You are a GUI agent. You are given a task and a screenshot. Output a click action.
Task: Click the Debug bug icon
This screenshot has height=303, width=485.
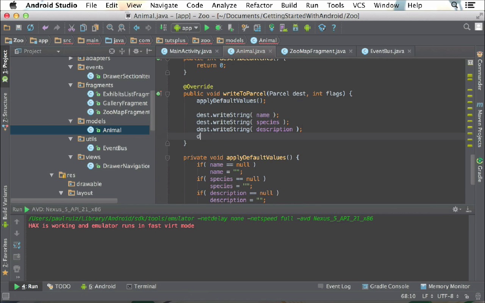(219, 28)
